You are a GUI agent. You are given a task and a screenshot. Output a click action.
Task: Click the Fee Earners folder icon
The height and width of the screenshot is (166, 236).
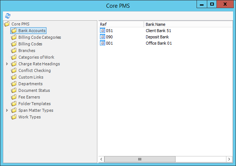[14, 97]
